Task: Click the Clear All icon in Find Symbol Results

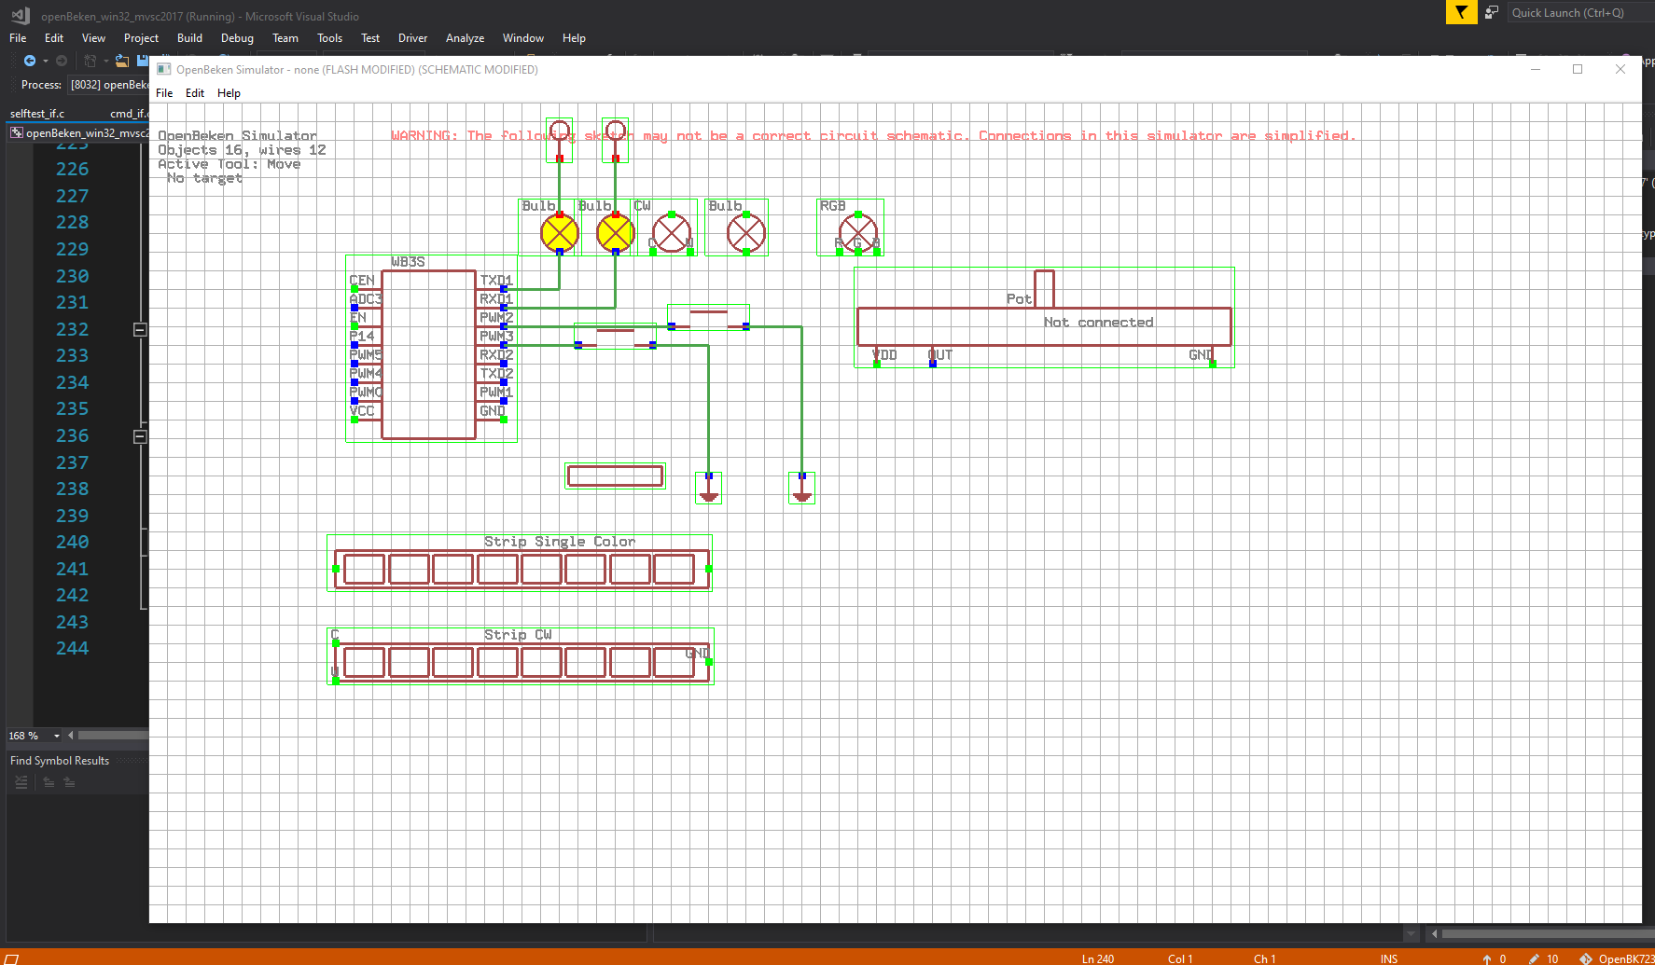Action: pyautogui.click(x=21, y=782)
